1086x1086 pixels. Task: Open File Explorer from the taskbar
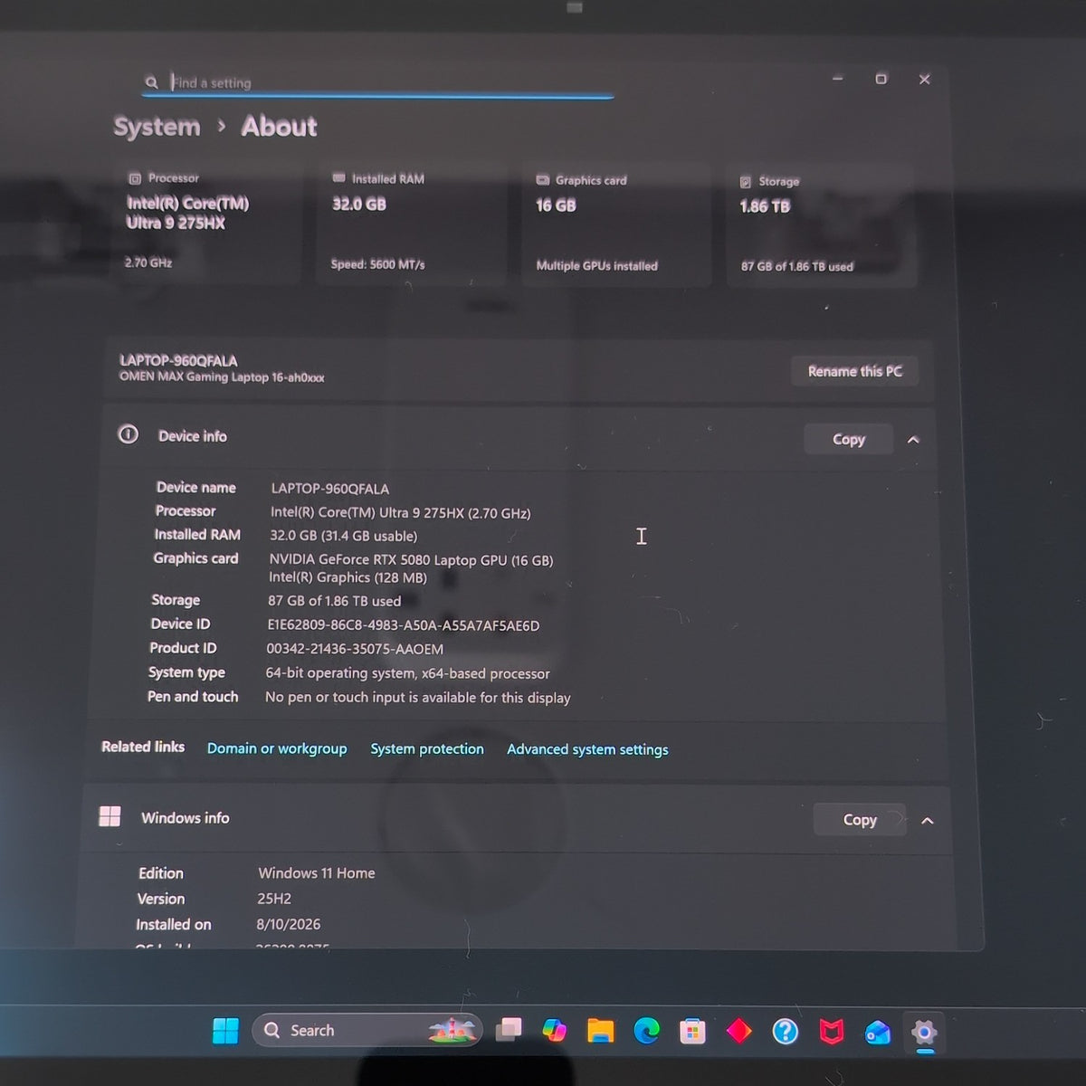pos(600,1030)
